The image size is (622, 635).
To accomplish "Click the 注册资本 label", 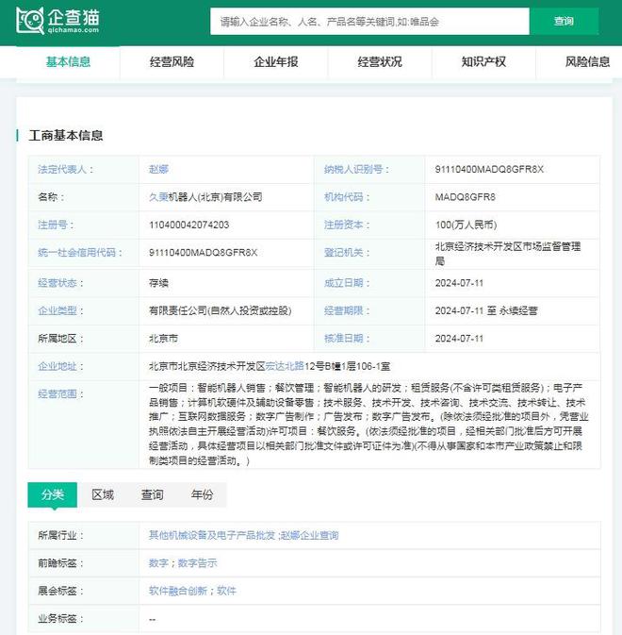I will tap(347, 225).
